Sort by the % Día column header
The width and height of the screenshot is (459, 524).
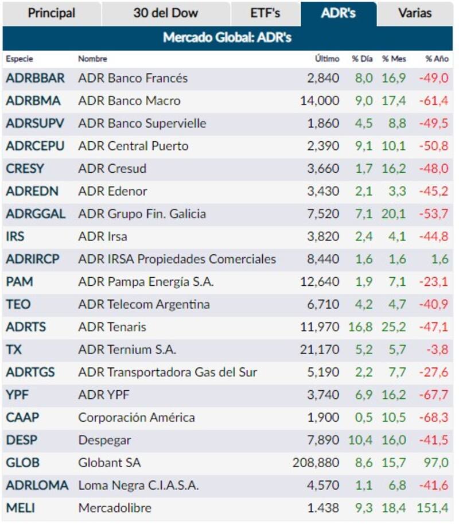coord(363,59)
